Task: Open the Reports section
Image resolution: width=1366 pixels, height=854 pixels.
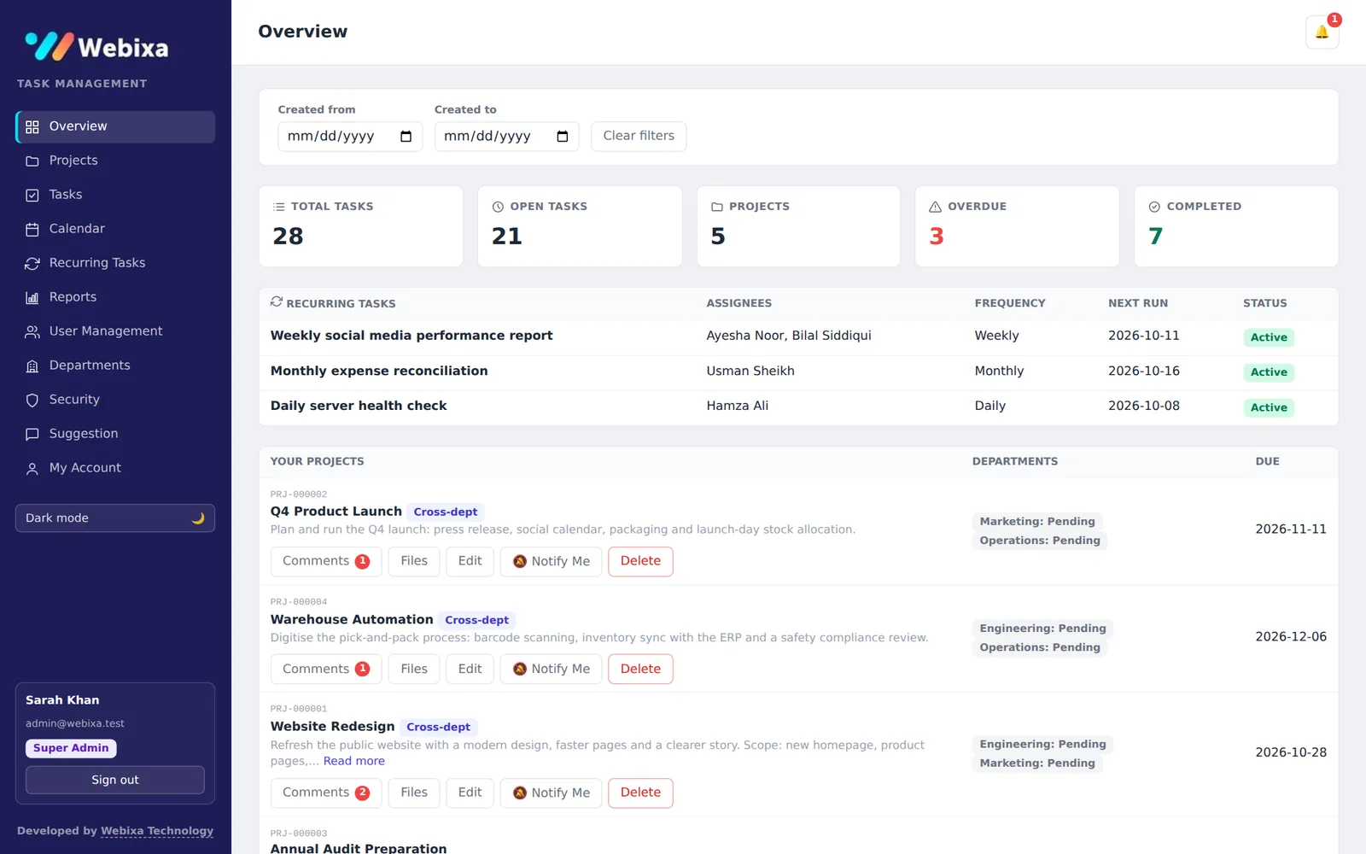Action: 115,297
